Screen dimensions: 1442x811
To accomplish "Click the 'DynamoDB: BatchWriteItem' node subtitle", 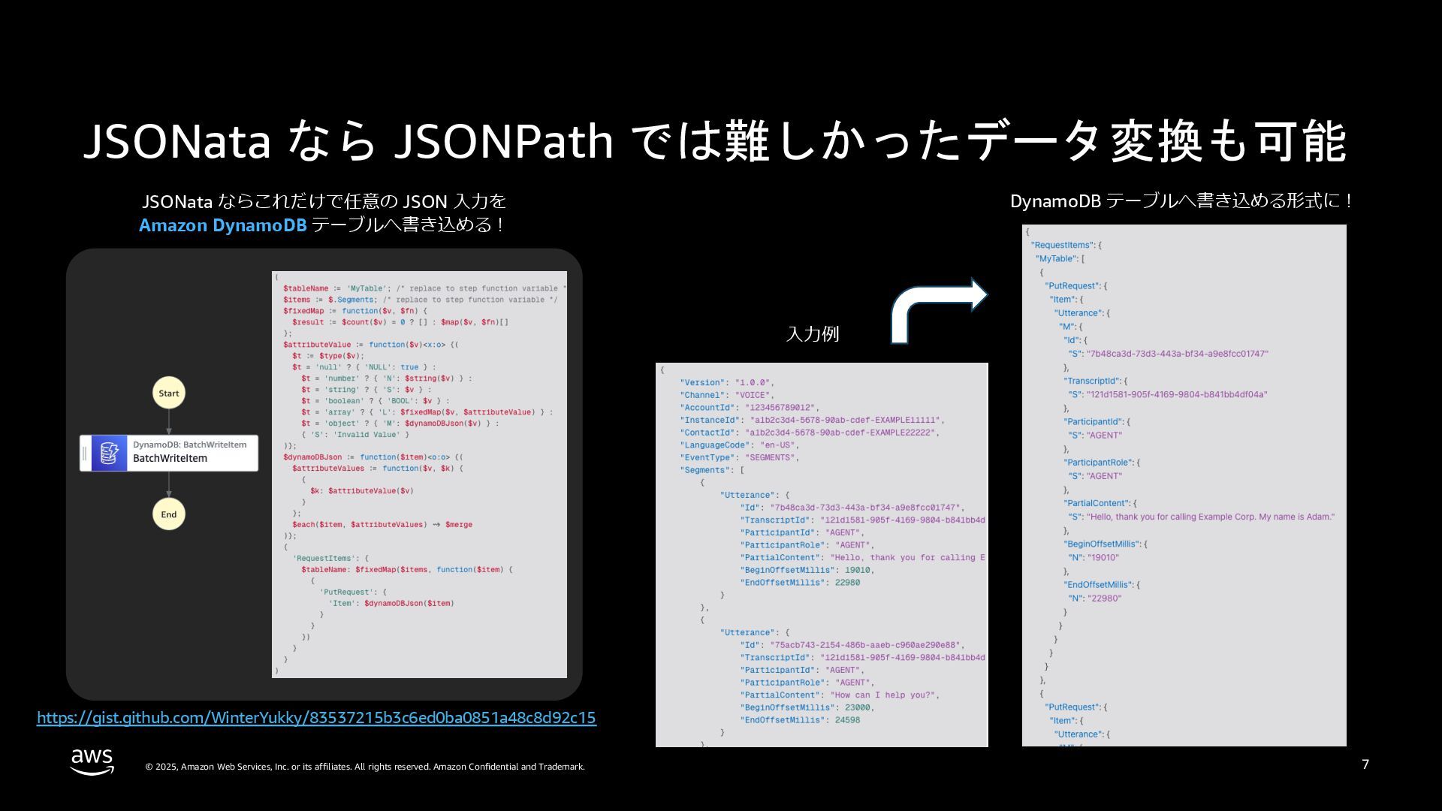I will (x=189, y=445).
